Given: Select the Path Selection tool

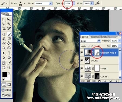Looking at the screenshot, I should 4,53.
